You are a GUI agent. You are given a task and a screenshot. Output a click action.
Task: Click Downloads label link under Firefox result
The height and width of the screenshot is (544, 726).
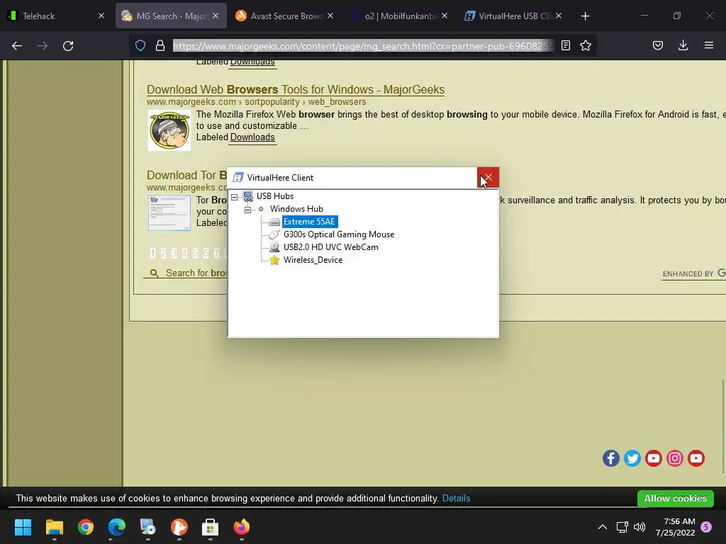tap(252, 137)
